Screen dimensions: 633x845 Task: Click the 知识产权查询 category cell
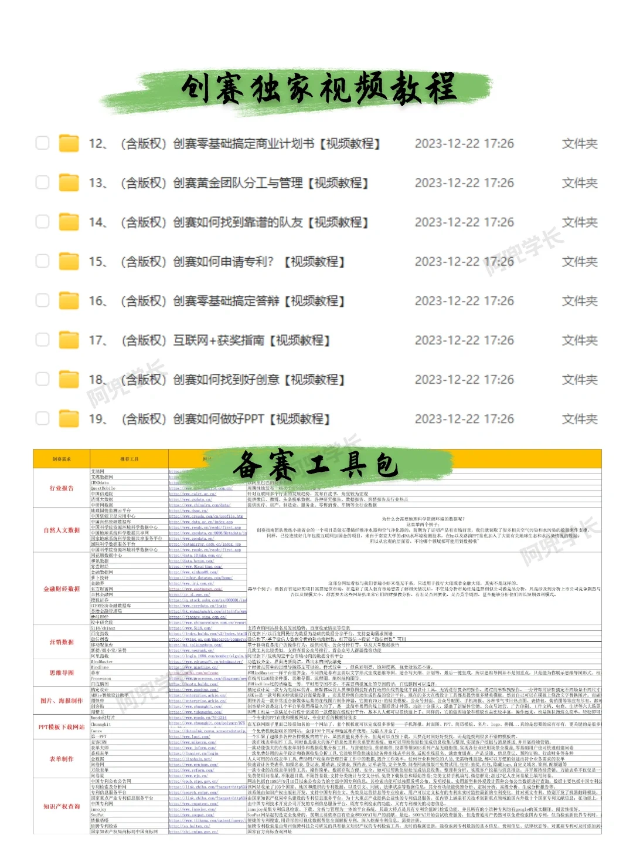click(62, 807)
